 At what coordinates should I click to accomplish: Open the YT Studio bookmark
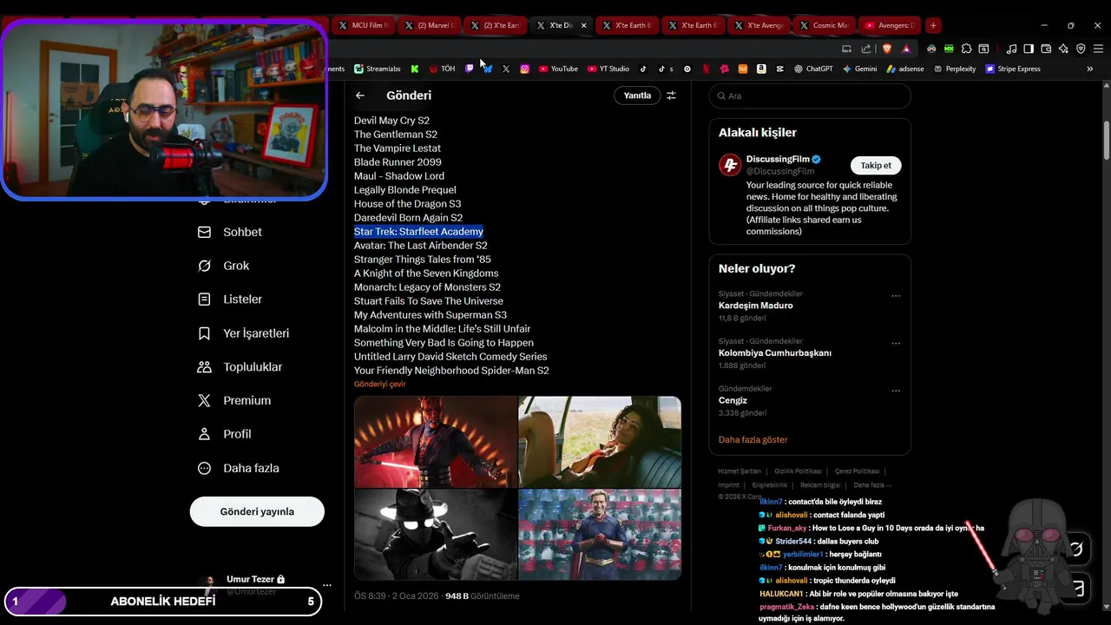[x=608, y=69]
